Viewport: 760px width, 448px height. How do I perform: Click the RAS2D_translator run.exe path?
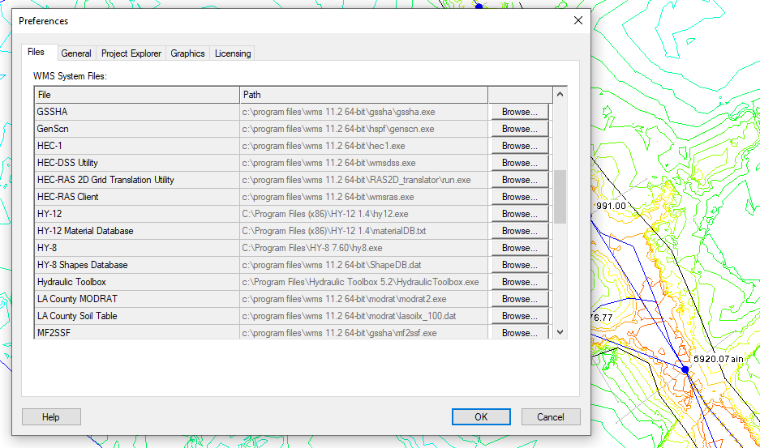point(364,180)
